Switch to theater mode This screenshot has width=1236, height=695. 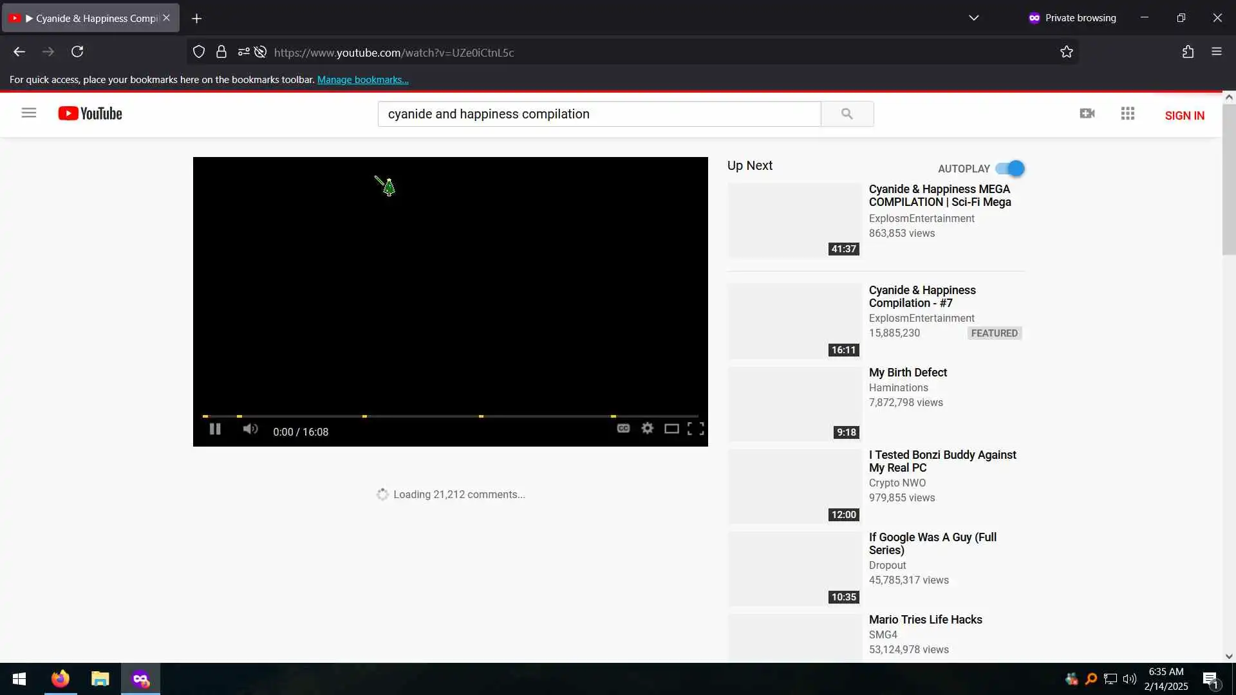tap(671, 429)
